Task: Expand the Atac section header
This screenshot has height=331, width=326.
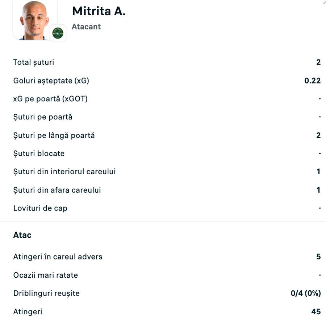Action: coord(22,235)
